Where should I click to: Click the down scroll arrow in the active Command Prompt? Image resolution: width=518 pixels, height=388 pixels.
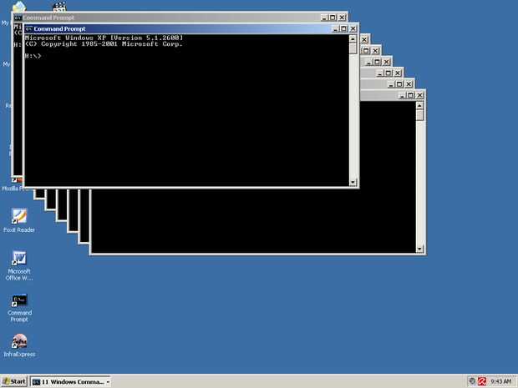pos(353,182)
